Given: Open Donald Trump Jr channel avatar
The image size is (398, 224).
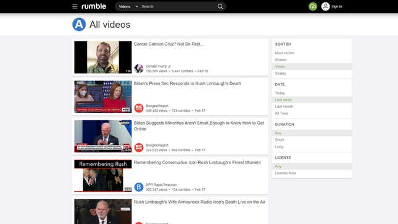Looking at the screenshot, I should [139, 68].
